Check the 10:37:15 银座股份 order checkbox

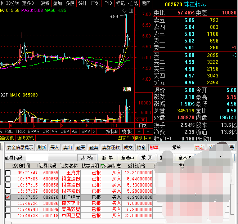pos(8,185)
